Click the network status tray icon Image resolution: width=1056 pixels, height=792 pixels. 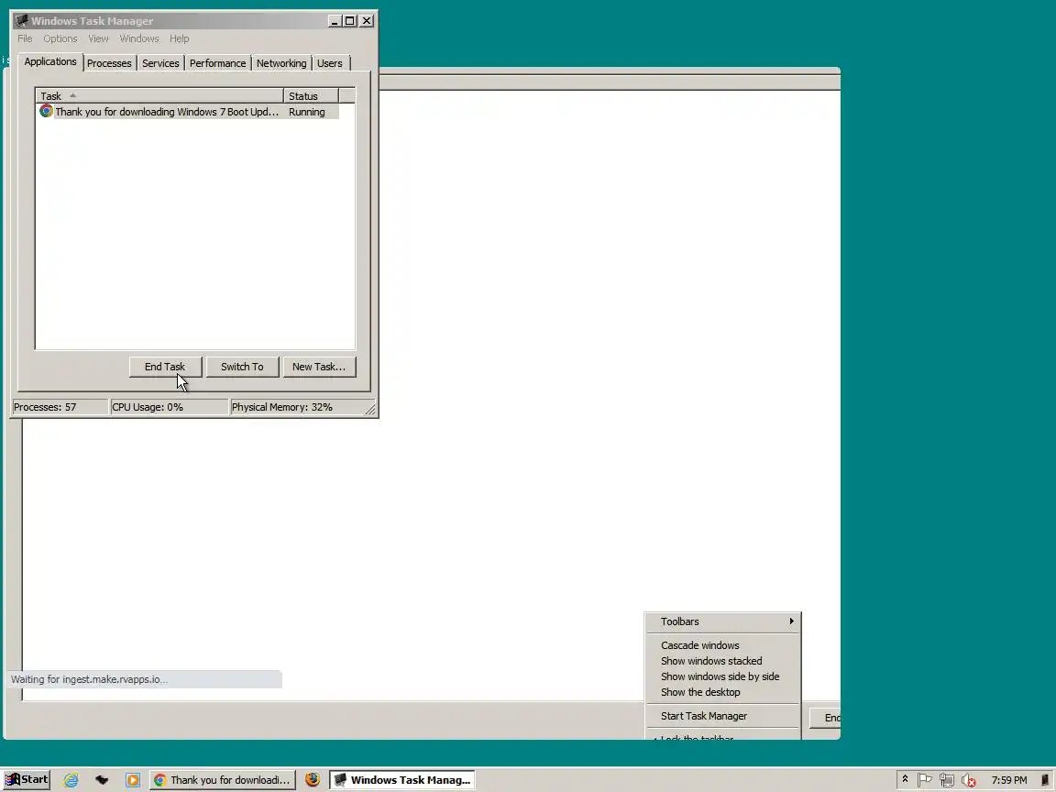[x=946, y=780]
